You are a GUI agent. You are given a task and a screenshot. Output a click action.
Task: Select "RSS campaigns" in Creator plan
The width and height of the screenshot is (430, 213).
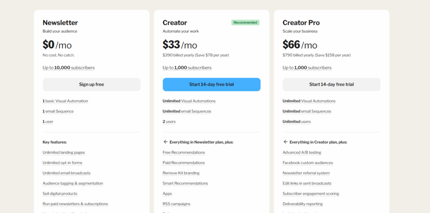tap(176, 204)
